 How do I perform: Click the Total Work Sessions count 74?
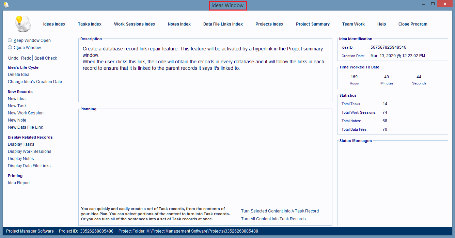coord(385,112)
